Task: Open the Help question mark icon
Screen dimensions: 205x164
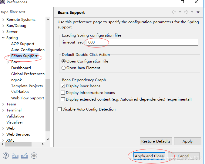Action: coord(6,156)
